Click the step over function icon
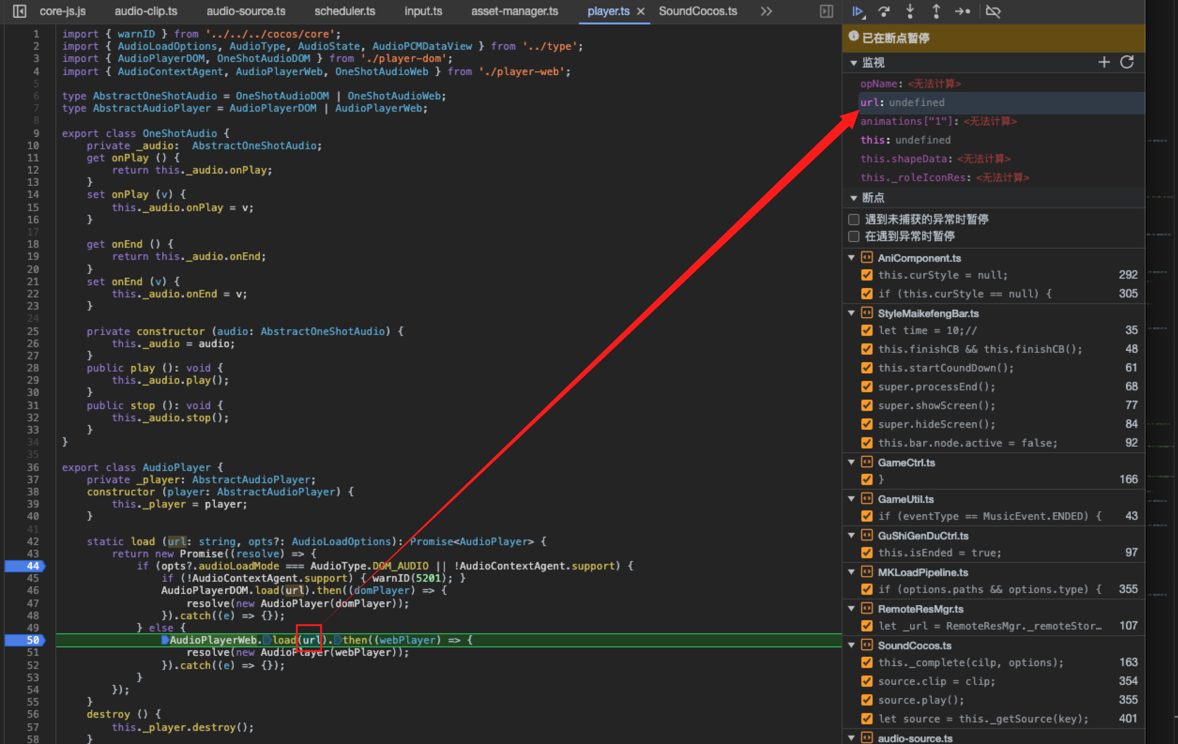 (x=883, y=11)
